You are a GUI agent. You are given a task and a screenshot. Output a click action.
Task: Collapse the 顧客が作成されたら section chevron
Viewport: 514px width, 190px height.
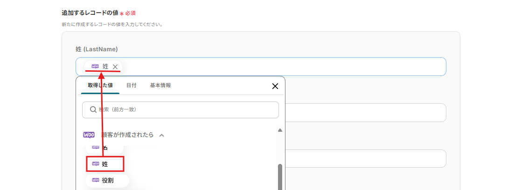[162, 136]
